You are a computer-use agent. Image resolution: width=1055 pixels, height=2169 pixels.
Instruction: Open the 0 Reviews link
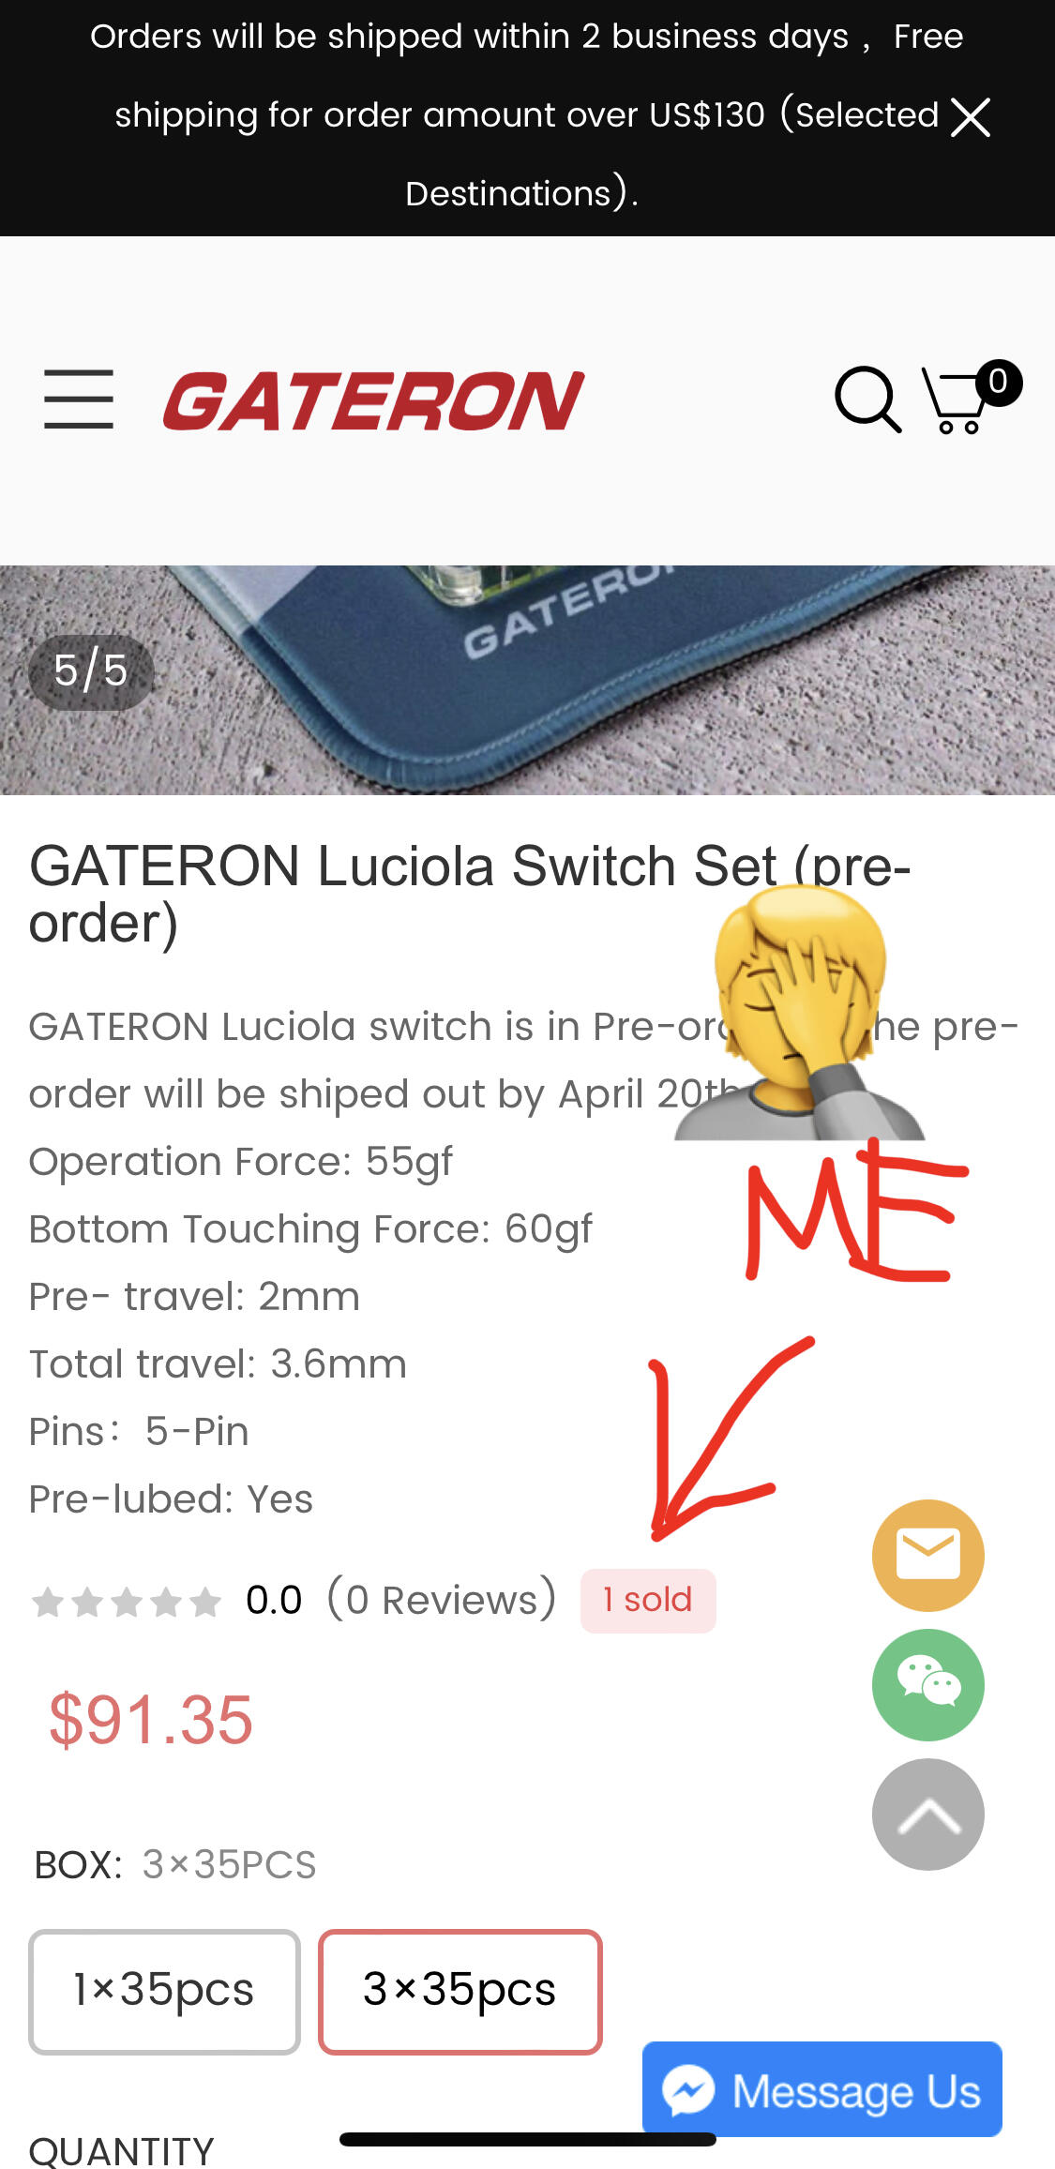point(442,1599)
